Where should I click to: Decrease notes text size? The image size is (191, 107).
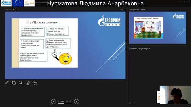tap(134, 103)
